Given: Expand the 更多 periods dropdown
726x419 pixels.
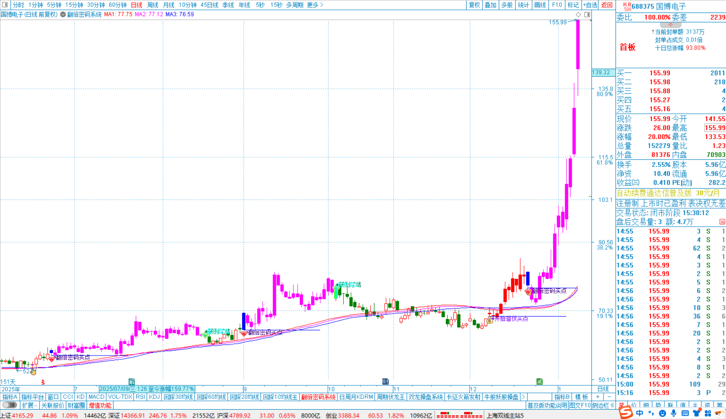Looking at the screenshot, I should pyautogui.click(x=315, y=5).
